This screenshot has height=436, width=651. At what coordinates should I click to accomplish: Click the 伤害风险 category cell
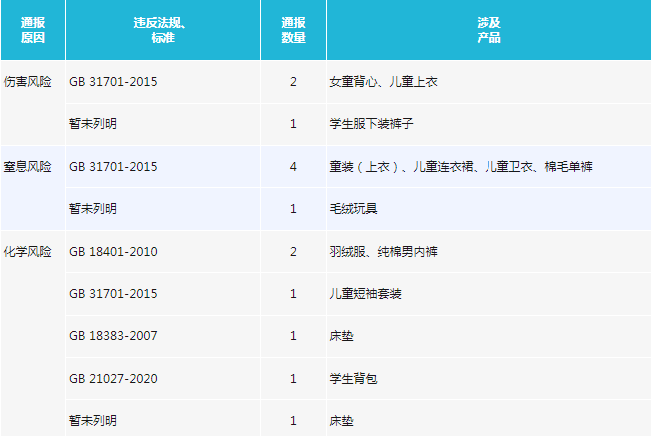click(x=28, y=81)
